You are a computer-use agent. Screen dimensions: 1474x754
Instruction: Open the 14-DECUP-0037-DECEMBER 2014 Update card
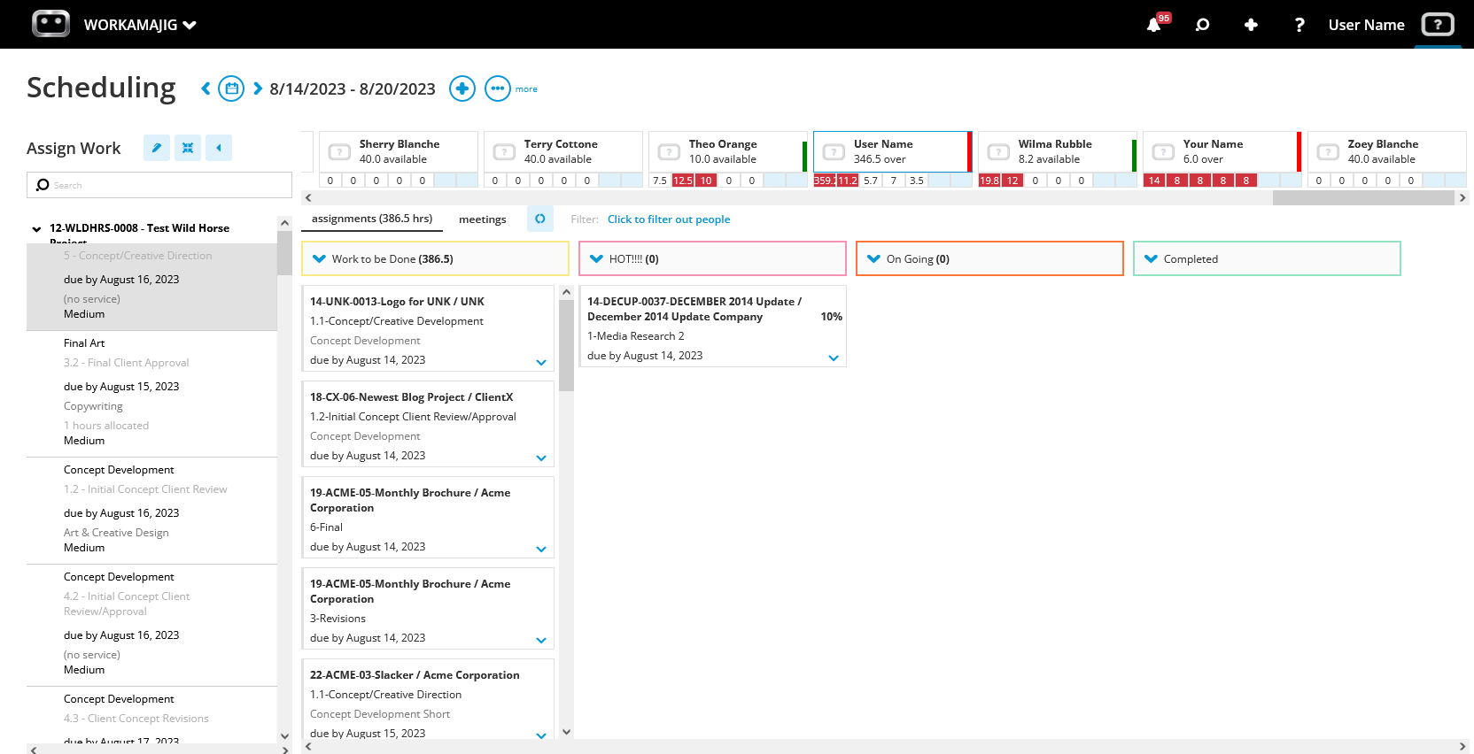tap(712, 326)
